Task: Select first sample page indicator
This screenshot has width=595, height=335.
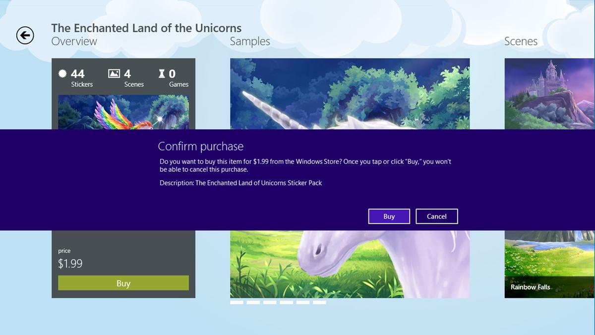Action: click(237, 302)
